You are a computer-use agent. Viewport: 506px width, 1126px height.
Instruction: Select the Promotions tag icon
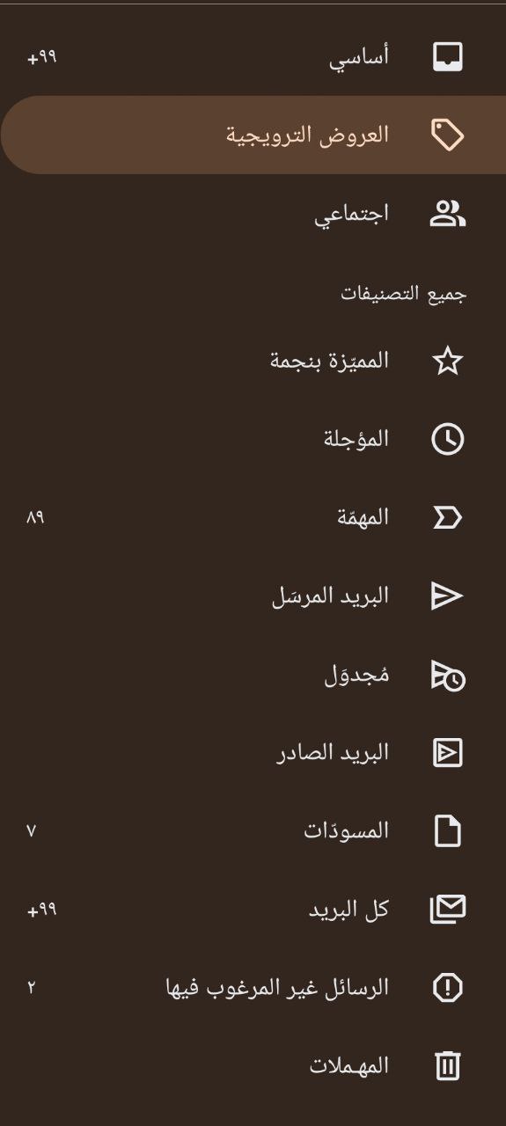[447, 135]
